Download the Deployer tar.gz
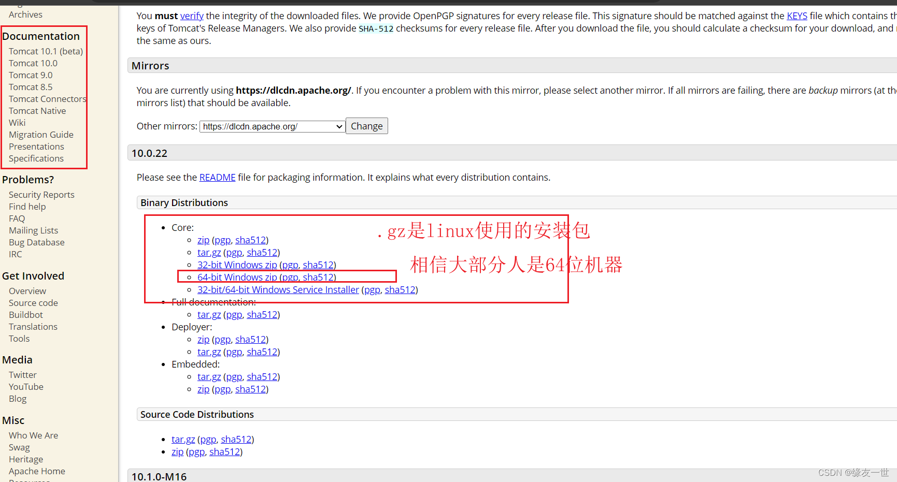Screen dimensions: 897x482 [209, 352]
